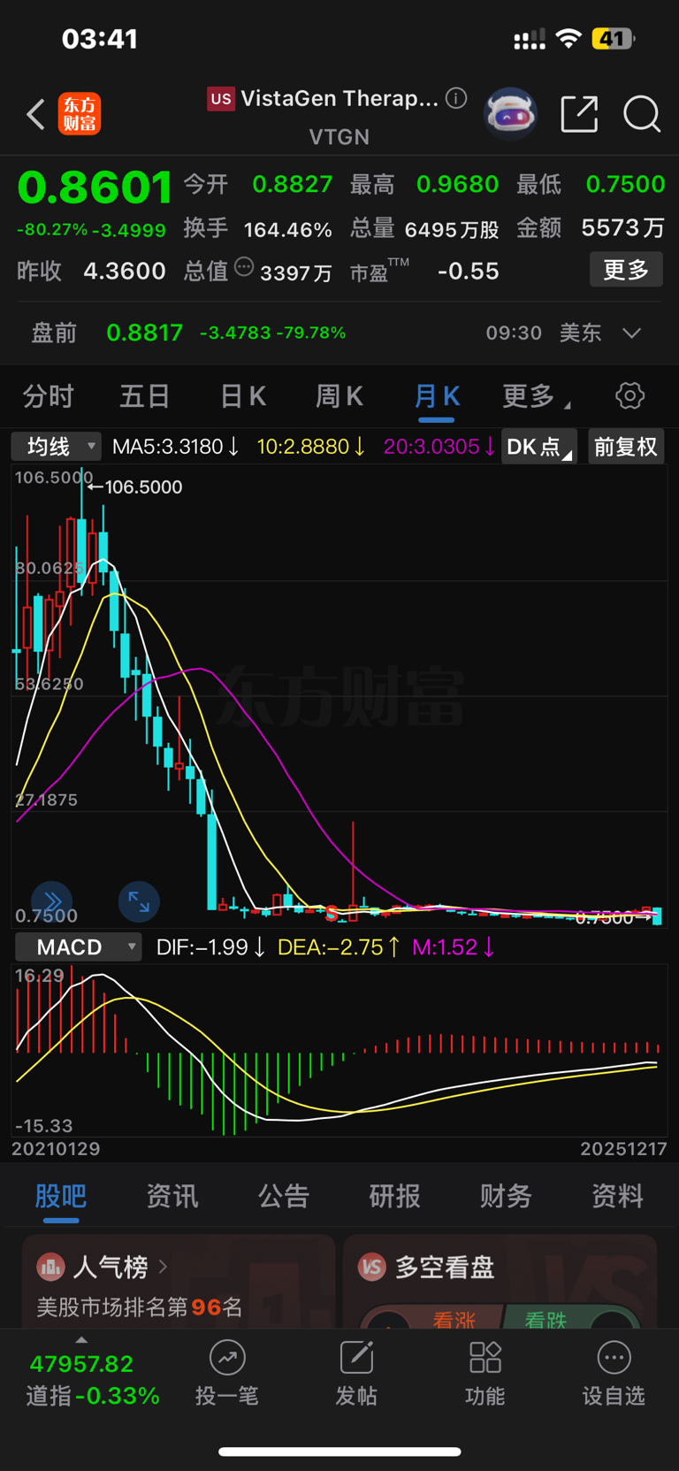Tap the US market flag badge
679x1471 pixels.
coord(221,98)
